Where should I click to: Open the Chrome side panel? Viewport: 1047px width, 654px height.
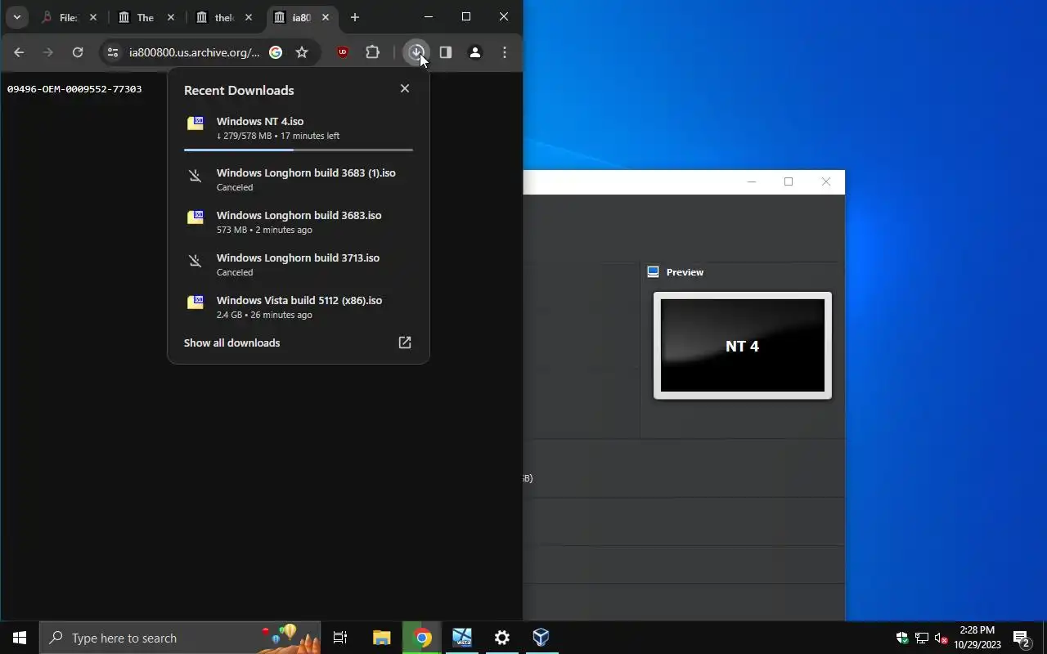pos(445,52)
